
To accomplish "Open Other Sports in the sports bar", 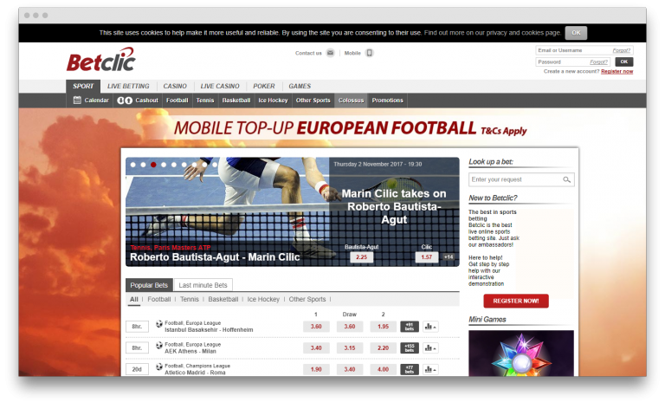I will pos(313,101).
